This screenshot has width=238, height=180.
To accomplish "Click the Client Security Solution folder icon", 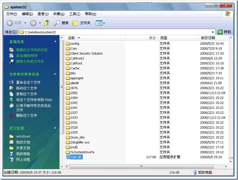I will 68,53.
